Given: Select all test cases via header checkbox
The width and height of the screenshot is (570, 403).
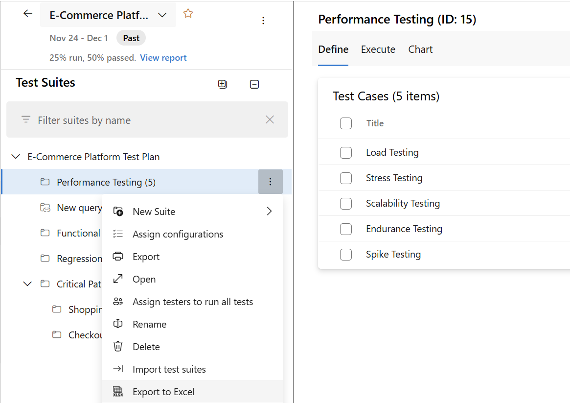Looking at the screenshot, I should click(346, 123).
